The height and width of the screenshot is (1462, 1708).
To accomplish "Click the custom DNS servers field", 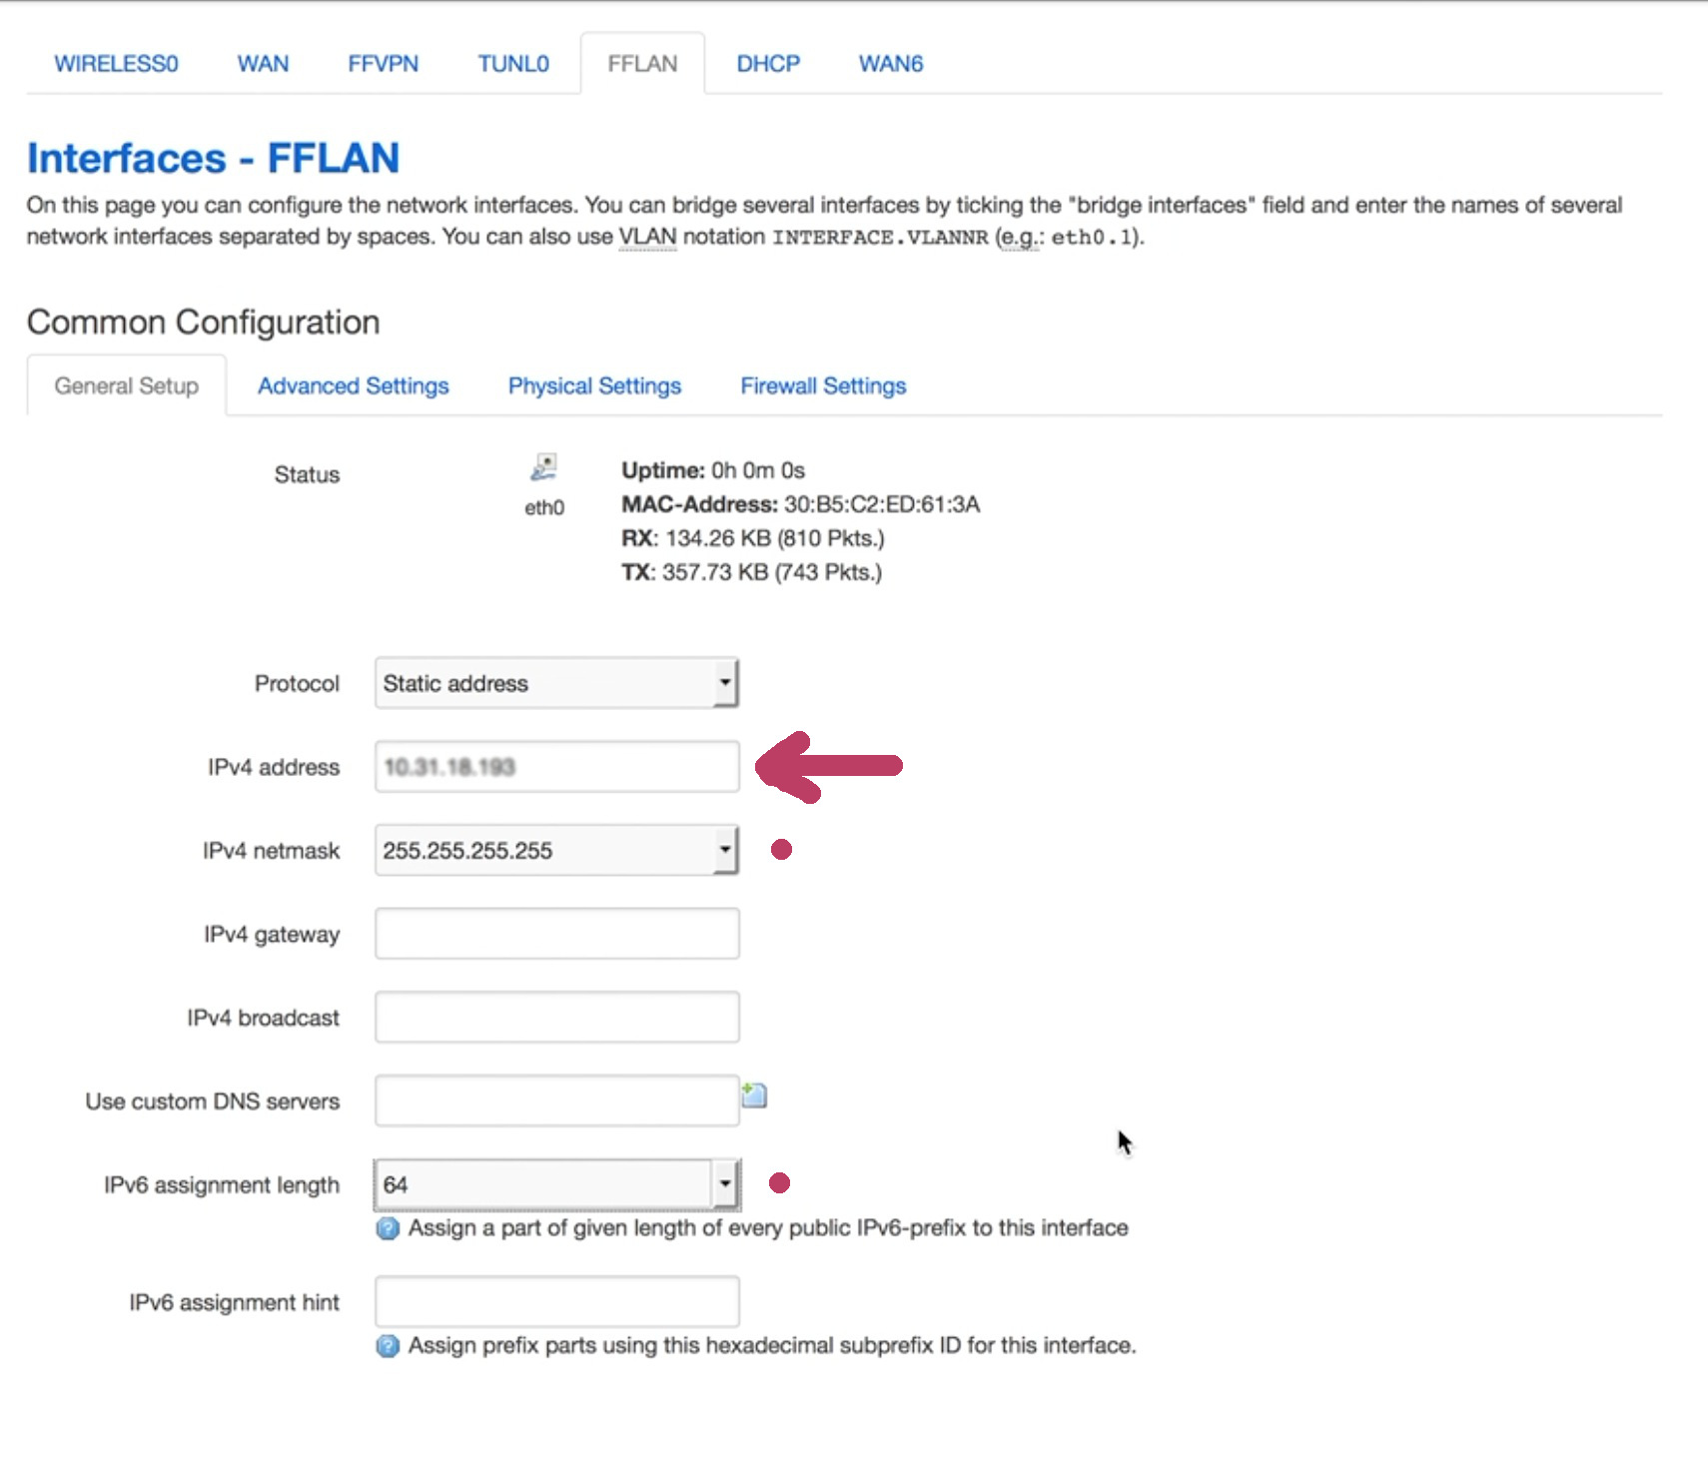I will 556,1101.
